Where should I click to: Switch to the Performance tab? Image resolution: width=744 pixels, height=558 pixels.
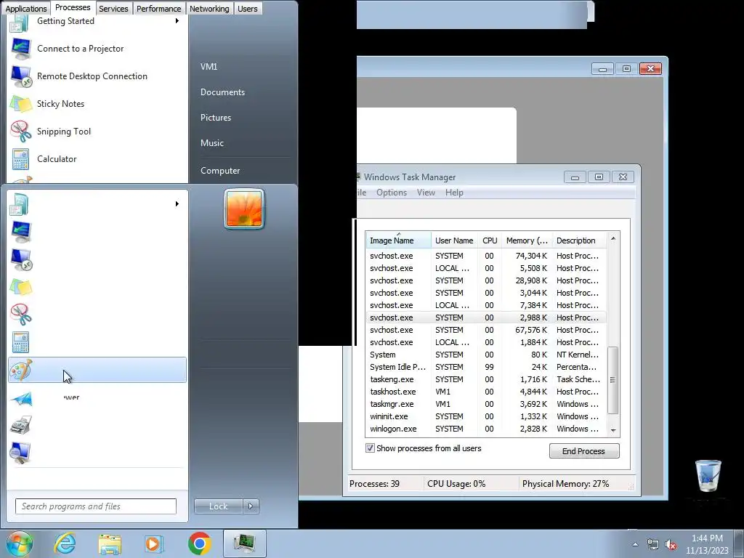point(158,9)
